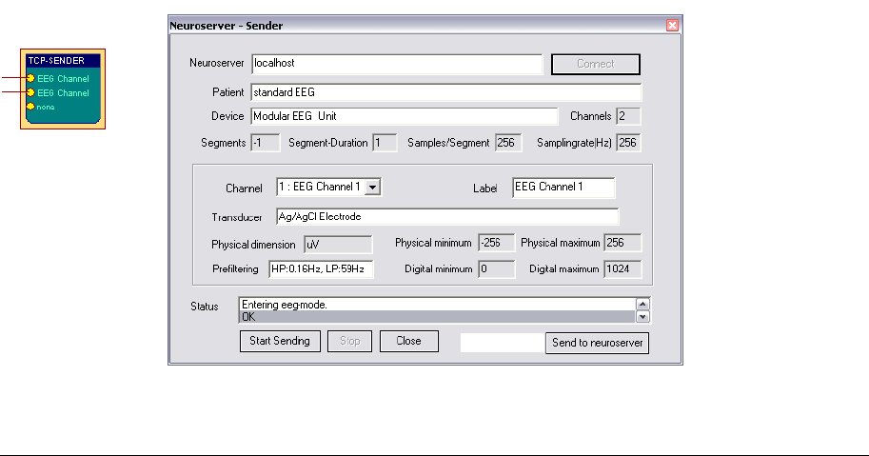Click the Start Sending button
Viewport: 869px width, 456px height.
[280, 341]
